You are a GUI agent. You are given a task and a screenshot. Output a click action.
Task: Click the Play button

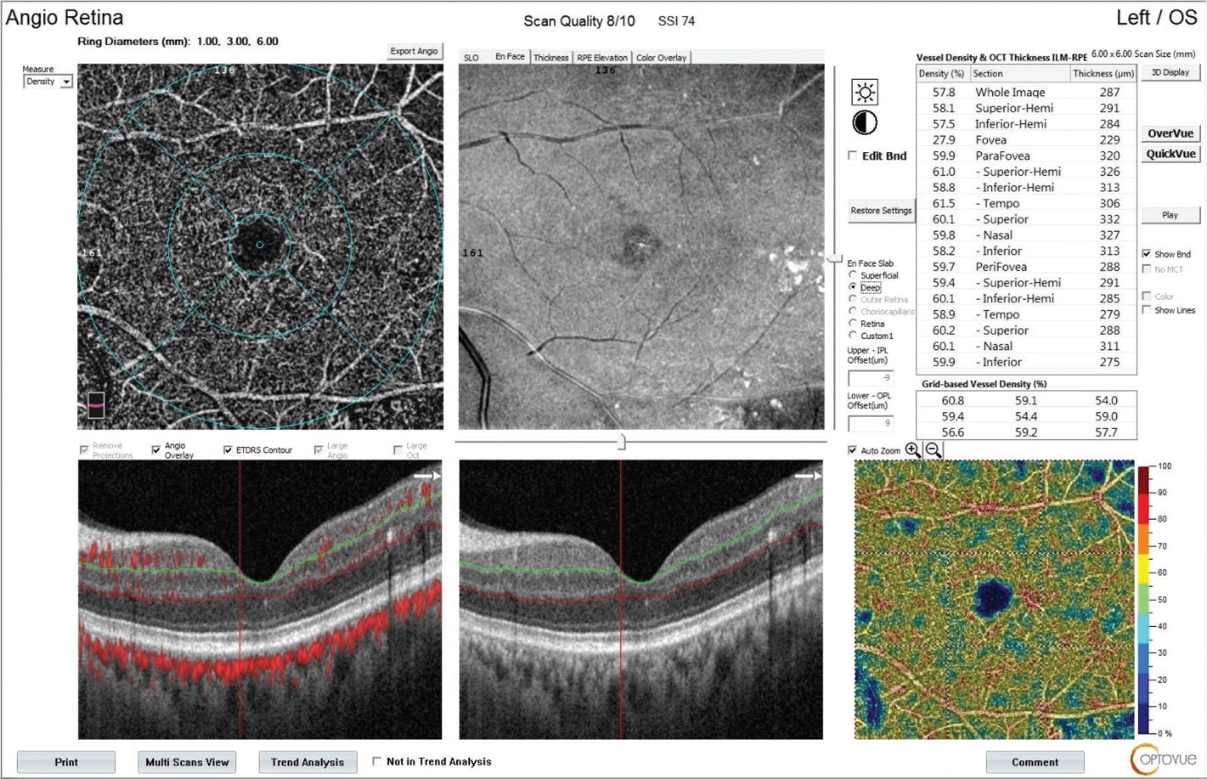click(1170, 215)
